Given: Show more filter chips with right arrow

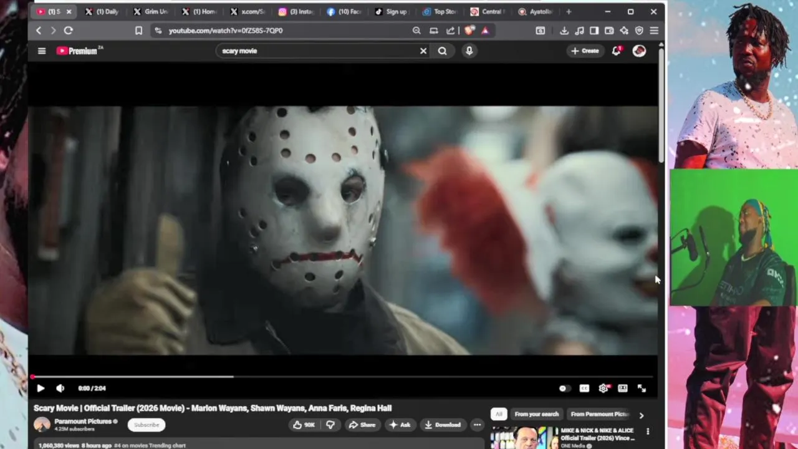Looking at the screenshot, I should 641,415.
